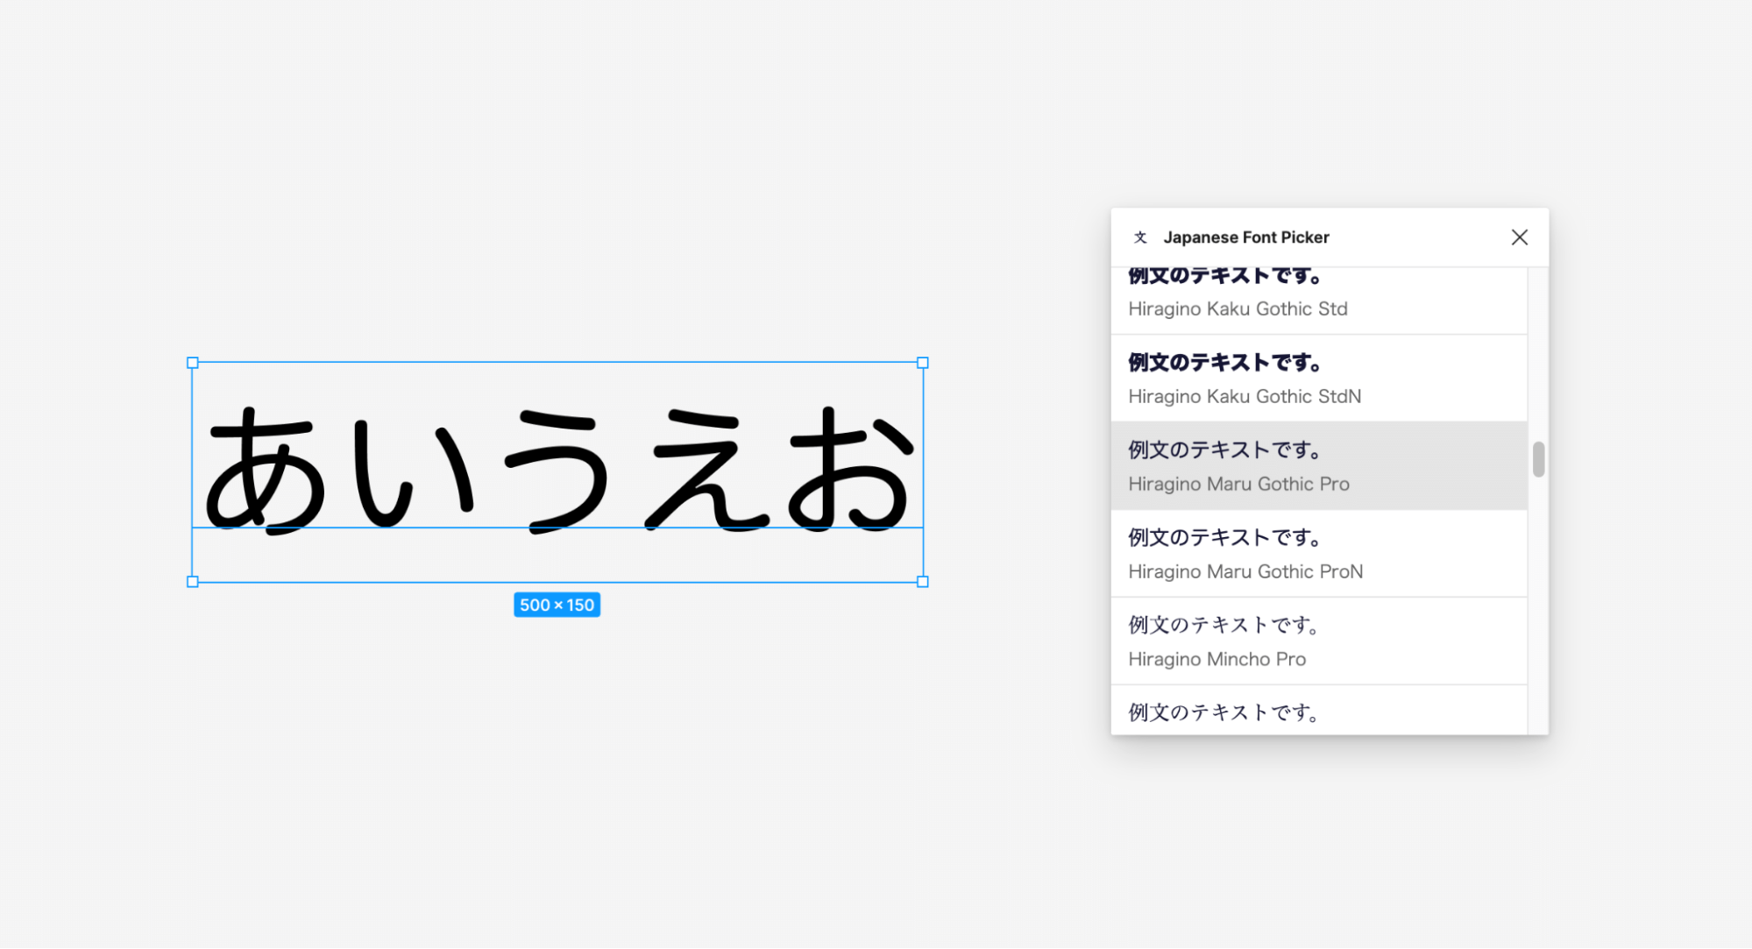Click the font list scrollbar thumb
This screenshot has width=1752, height=949.
point(1538,459)
